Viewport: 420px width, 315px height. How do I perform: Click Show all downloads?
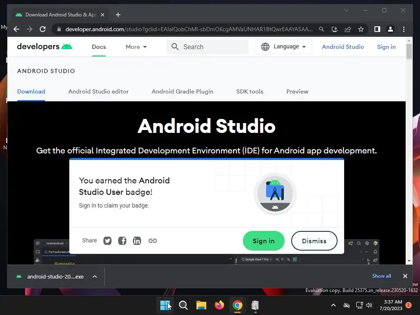point(381,276)
